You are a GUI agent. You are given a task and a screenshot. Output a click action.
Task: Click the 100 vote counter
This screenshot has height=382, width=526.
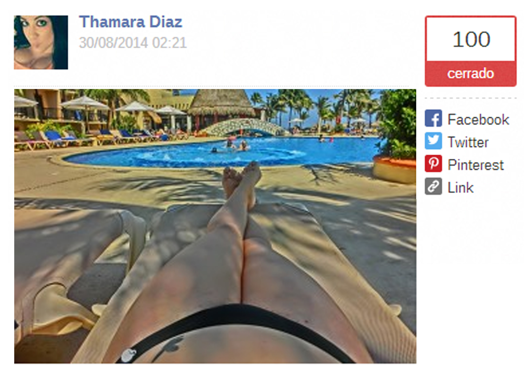click(470, 39)
